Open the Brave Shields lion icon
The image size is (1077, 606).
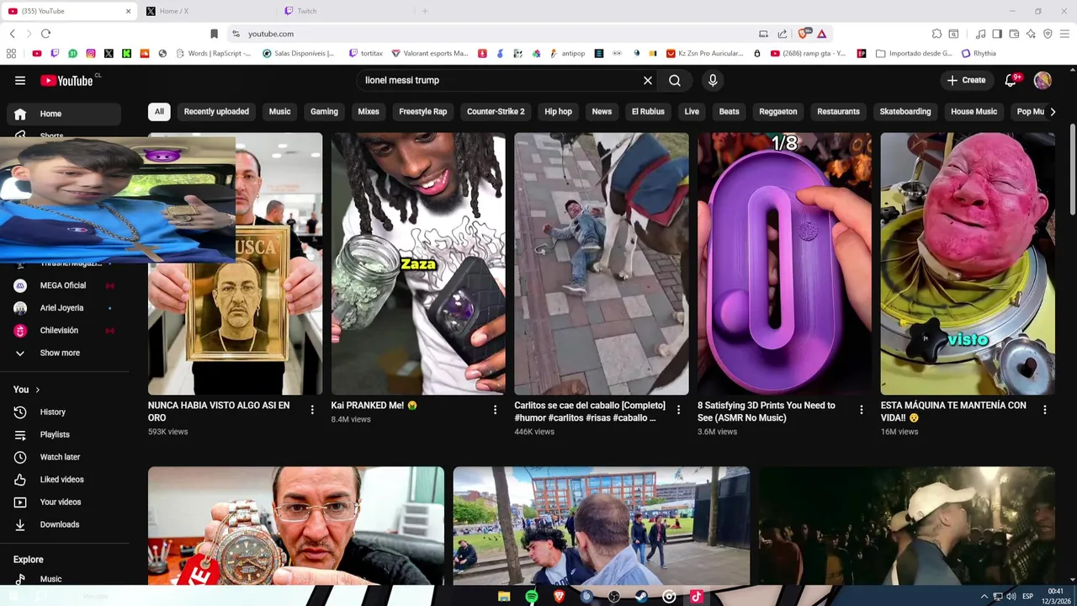coord(804,34)
